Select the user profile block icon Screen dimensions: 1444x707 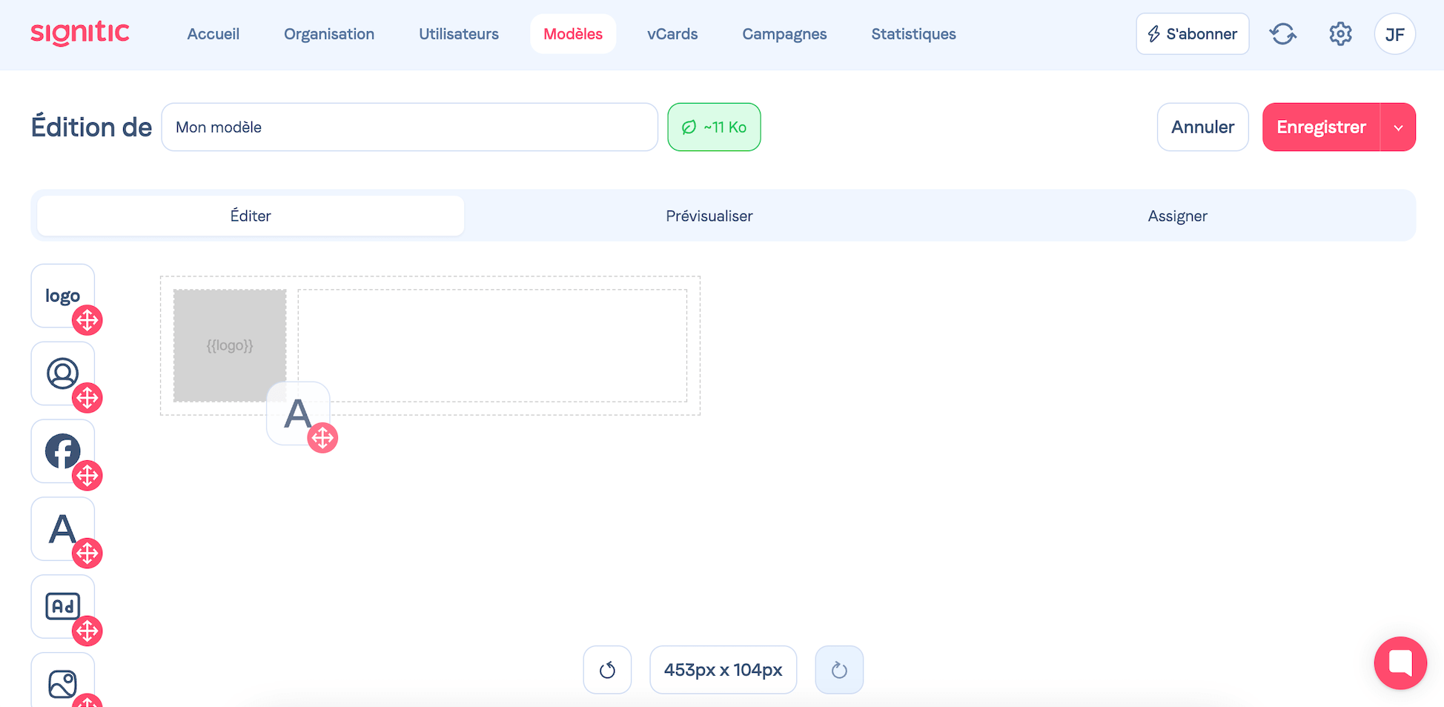tap(62, 374)
